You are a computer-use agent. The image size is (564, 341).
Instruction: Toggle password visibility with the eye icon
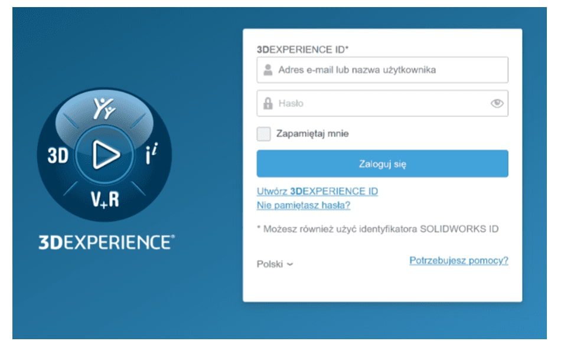click(x=496, y=103)
